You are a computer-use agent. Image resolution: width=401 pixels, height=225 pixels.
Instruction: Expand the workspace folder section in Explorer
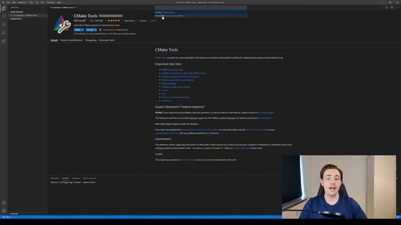pos(16,19)
